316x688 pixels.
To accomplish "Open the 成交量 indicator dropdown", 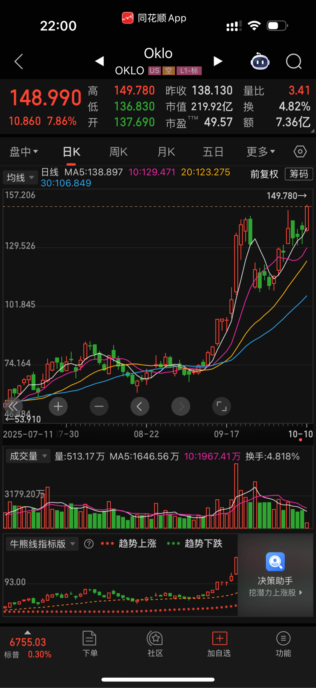I will (28, 456).
